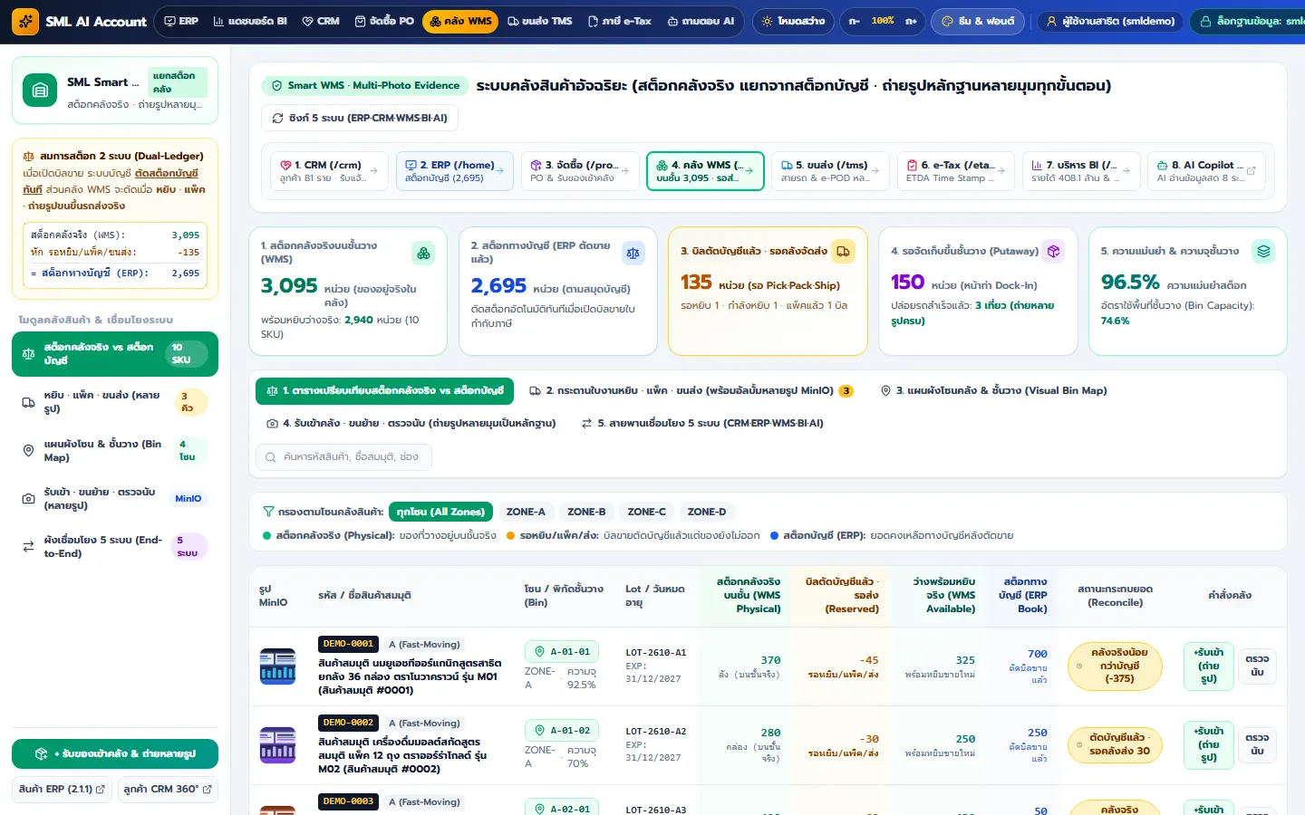
Task: Filter by ZONE-C
Action: click(646, 512)
